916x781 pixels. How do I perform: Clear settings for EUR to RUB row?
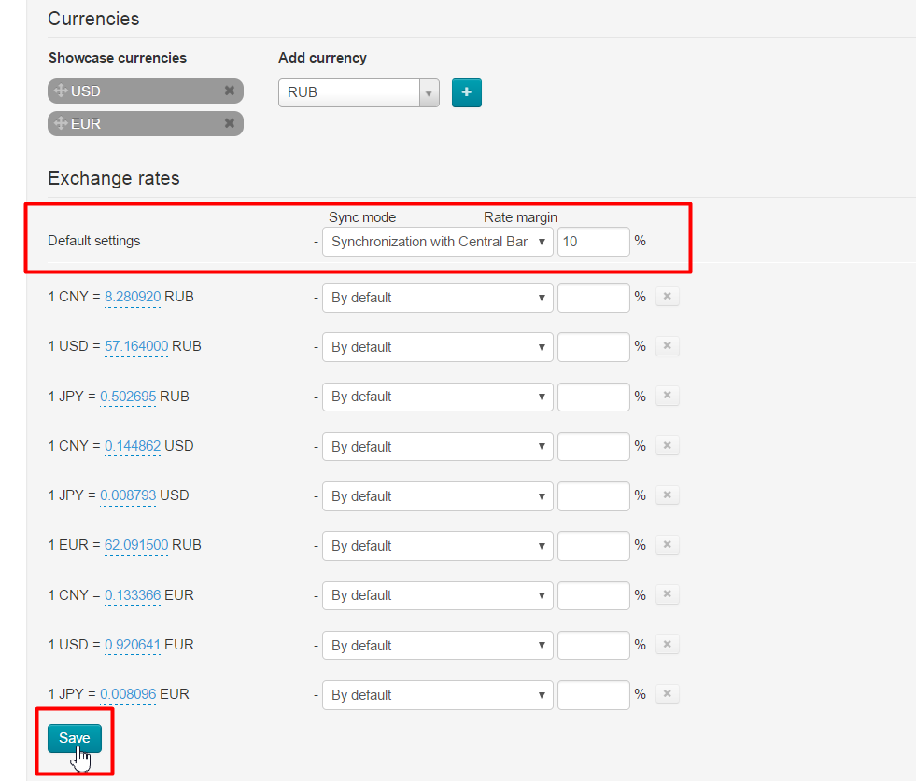tap(667, 545)
